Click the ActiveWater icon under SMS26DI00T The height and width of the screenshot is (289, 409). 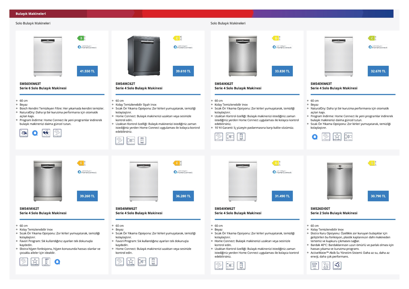tap(337, 266)
